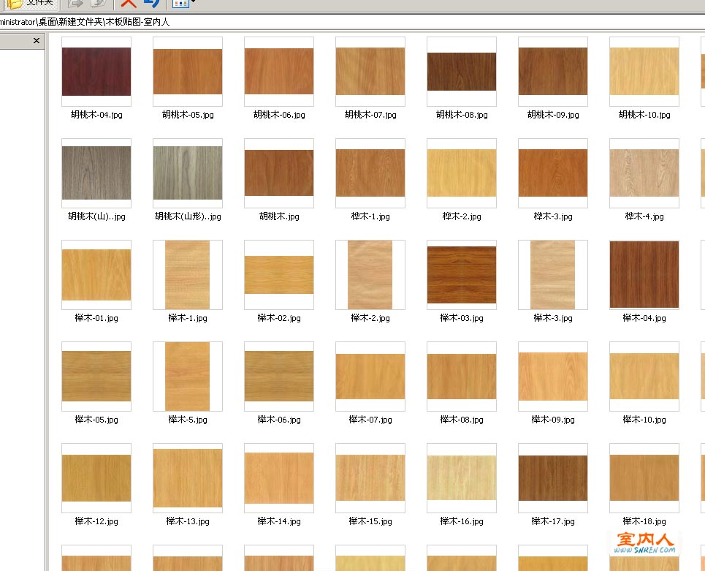
Task: Select the 胡桃木-08.jpg dark wood thumbnail
Action: pos(462,72)
